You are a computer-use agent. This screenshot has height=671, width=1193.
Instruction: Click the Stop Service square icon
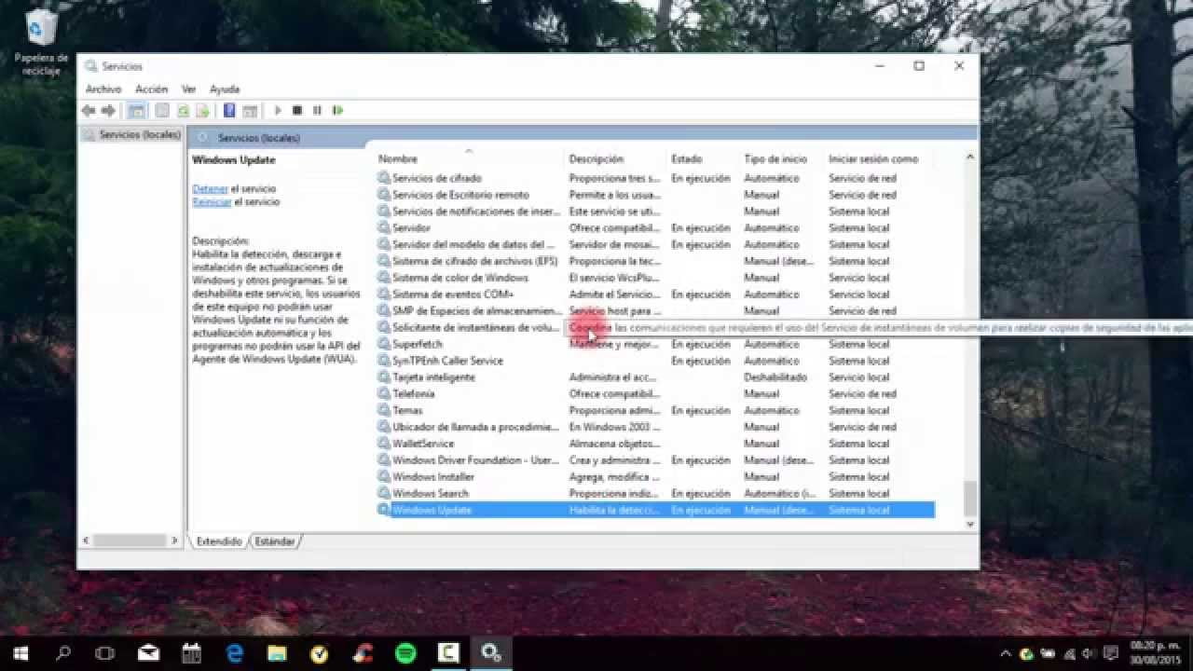(x=297, y=111)
